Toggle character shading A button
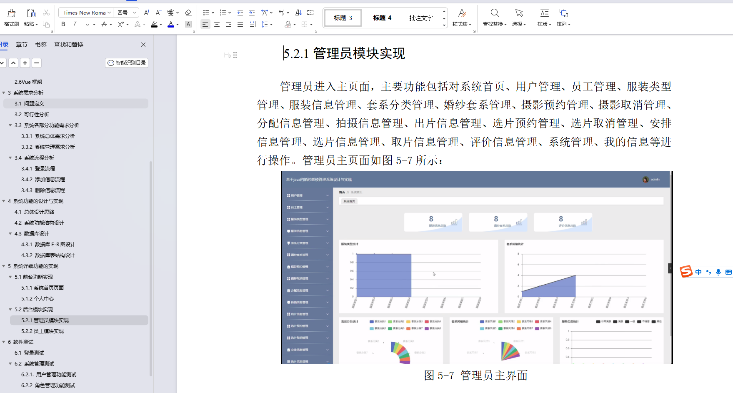733x393 pixels. [x=188, y=25]
